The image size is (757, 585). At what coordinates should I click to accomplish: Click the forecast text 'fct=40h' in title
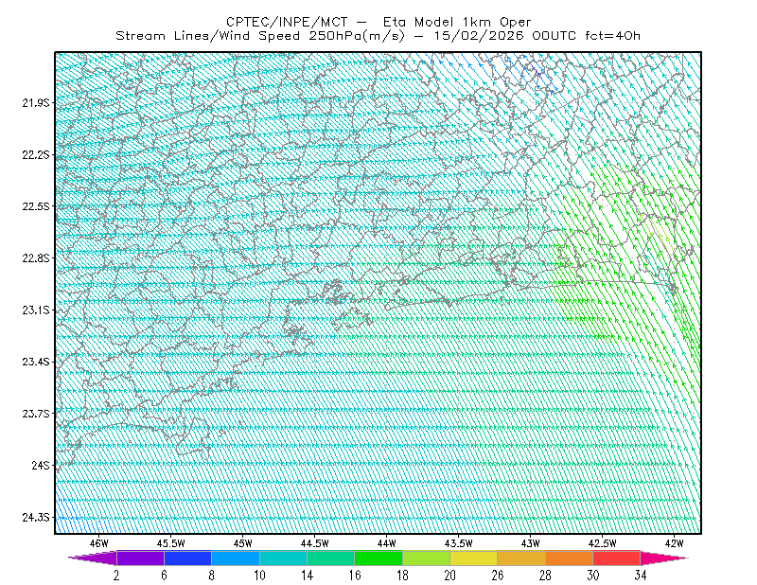click(612, 36)
